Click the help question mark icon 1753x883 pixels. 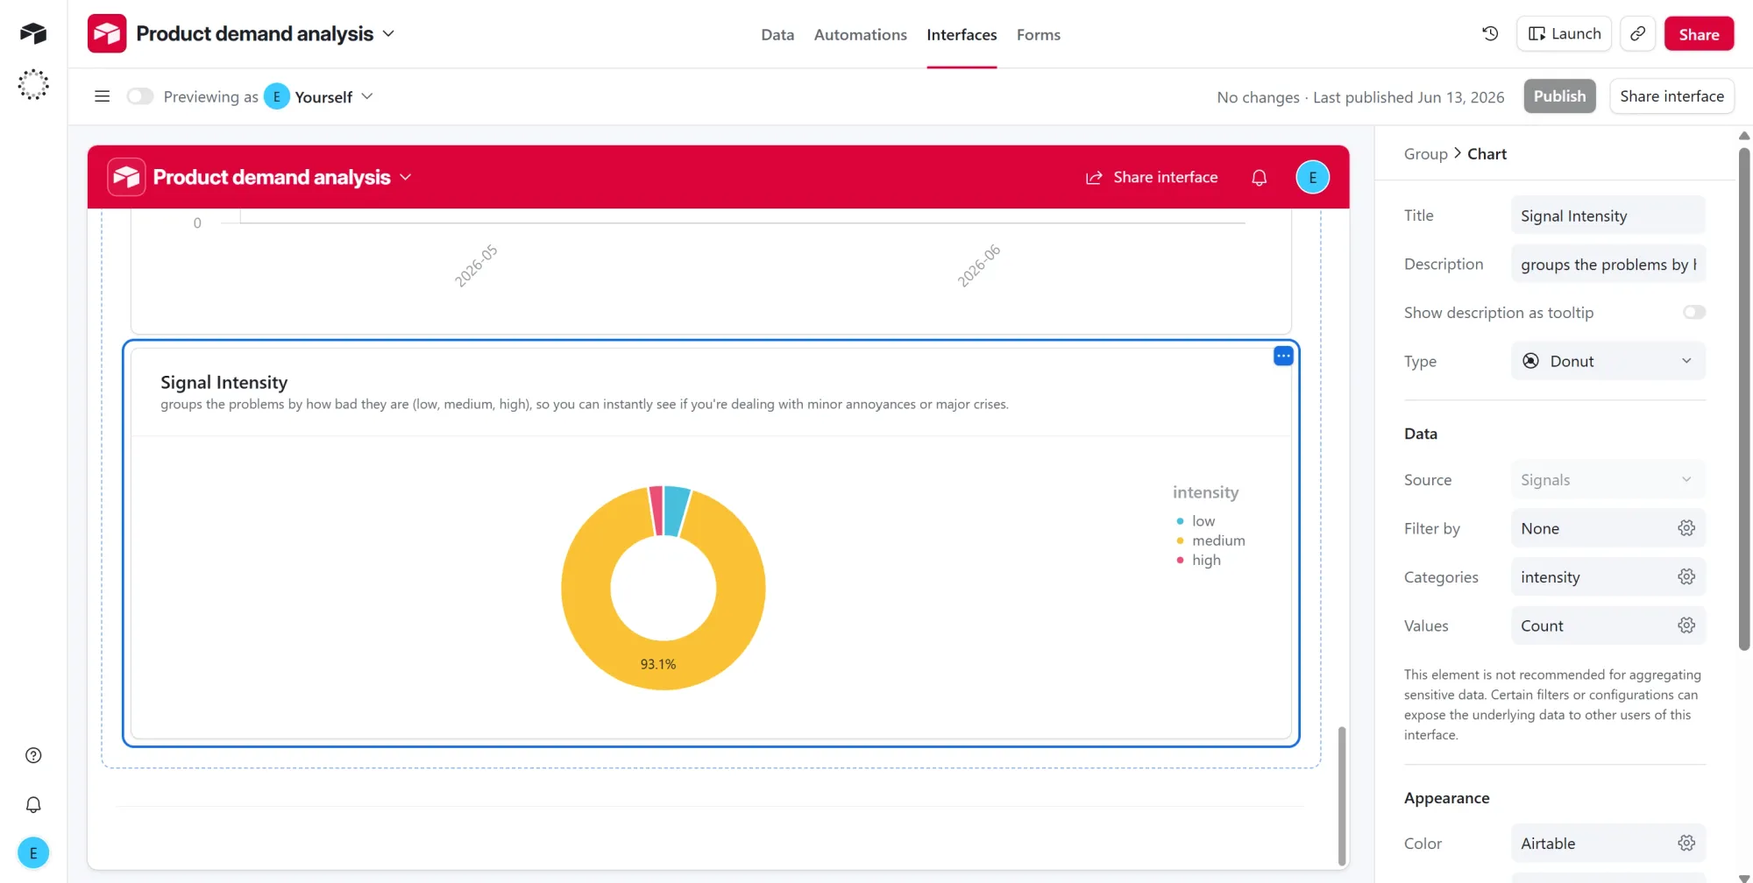tap(33, 755)
